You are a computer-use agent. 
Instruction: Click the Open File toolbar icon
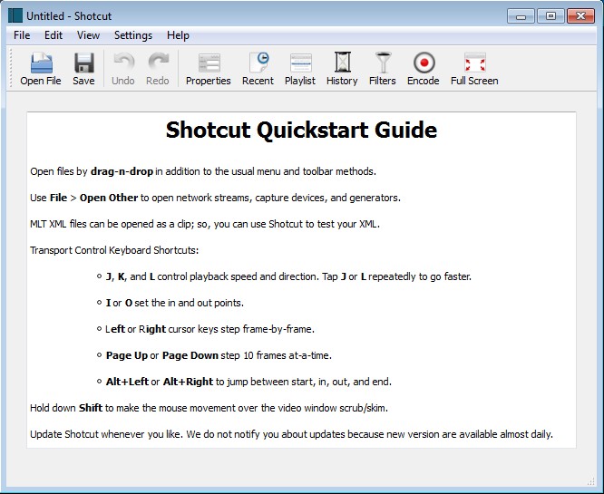[x=41, y=69]
